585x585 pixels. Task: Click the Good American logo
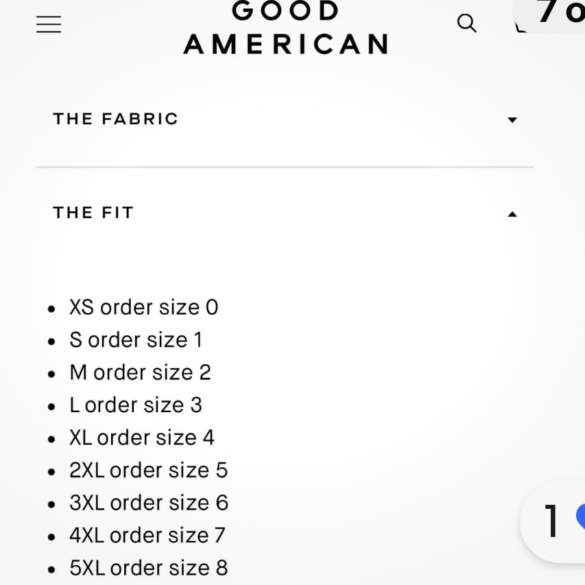286,27
